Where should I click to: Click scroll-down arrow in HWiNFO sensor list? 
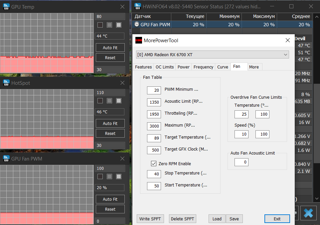click(x=317, y=198)
